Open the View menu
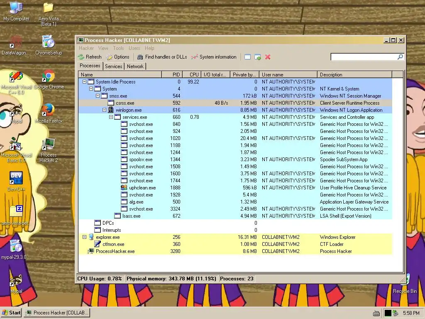The height and width of the screenshot is (319, 425). tap(103, 48)
